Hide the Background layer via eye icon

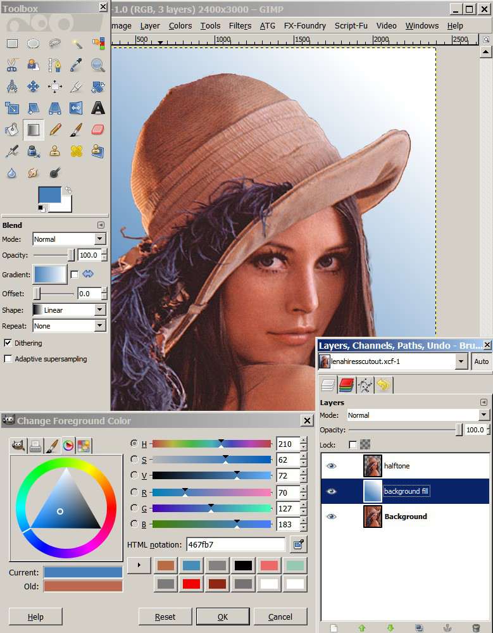332,517
